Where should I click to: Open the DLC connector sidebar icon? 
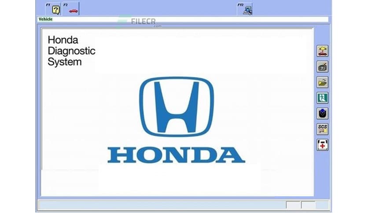pos(323,66)
